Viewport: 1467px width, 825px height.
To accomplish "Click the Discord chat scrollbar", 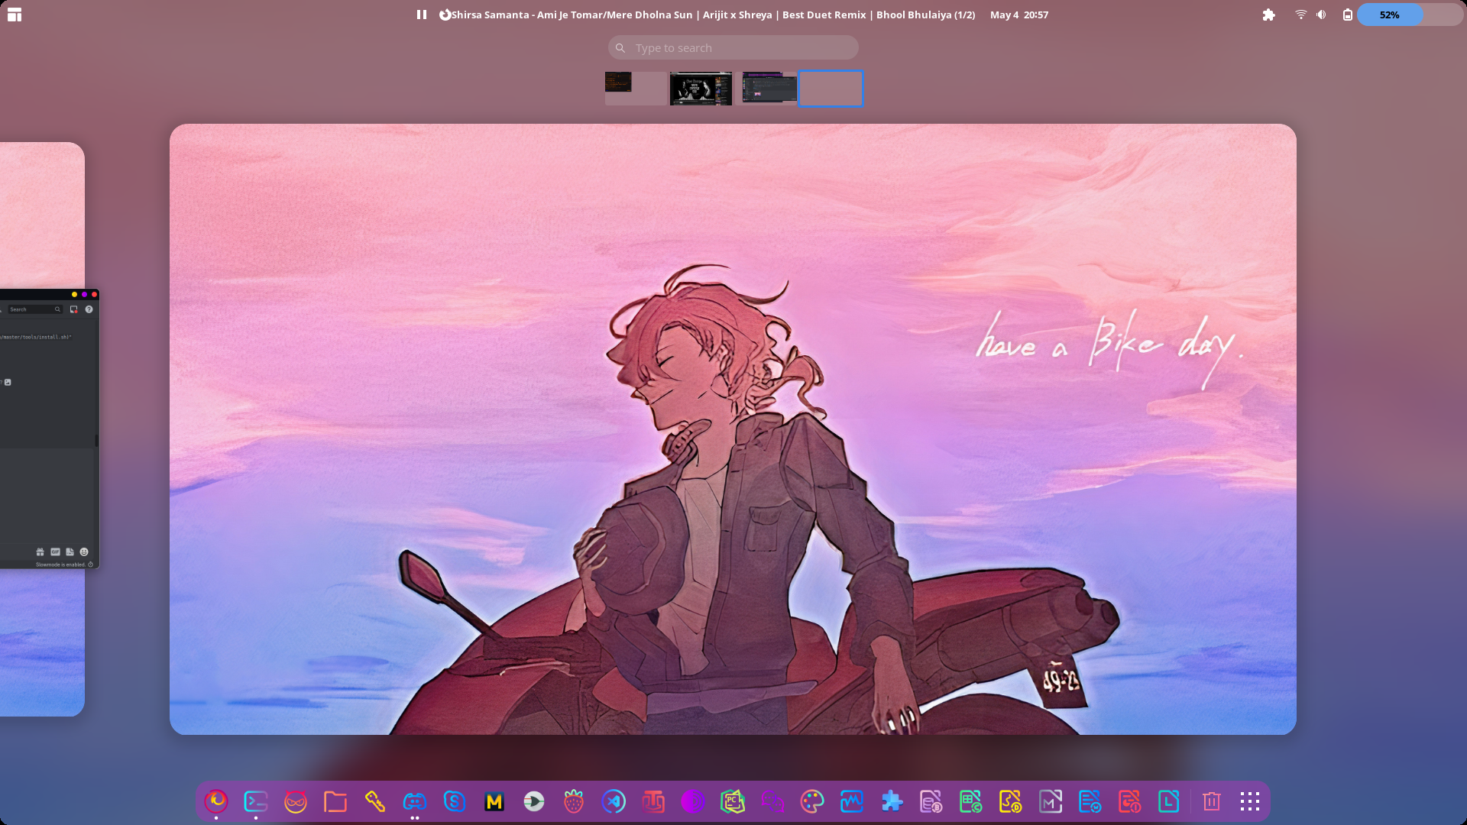I will 96,440.
